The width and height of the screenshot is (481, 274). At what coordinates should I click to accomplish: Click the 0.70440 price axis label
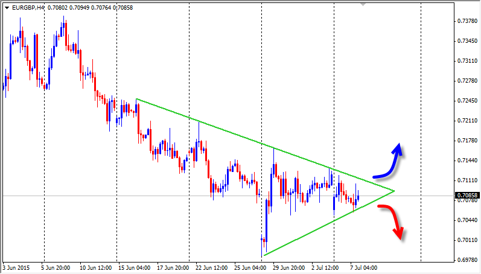(468, 220)
